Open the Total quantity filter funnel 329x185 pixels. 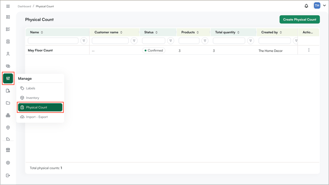250,41
